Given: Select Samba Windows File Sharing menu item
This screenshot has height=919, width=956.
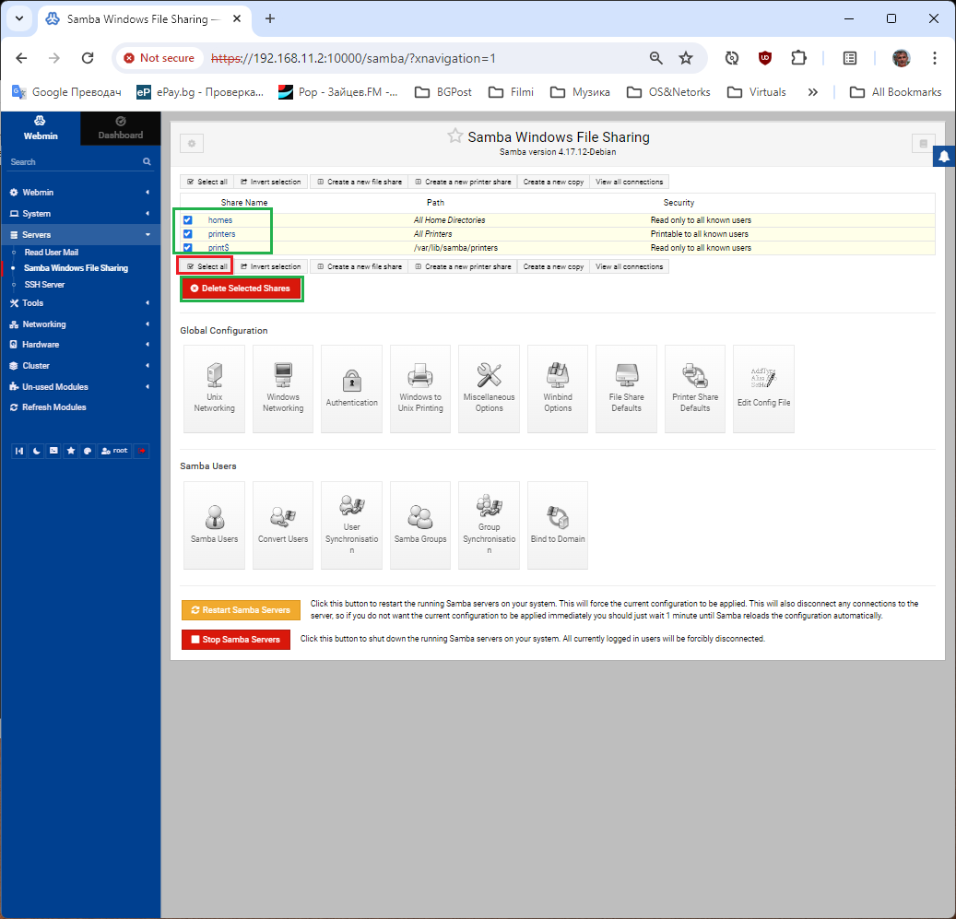Looking at the screenshot, I should point(76,268).
